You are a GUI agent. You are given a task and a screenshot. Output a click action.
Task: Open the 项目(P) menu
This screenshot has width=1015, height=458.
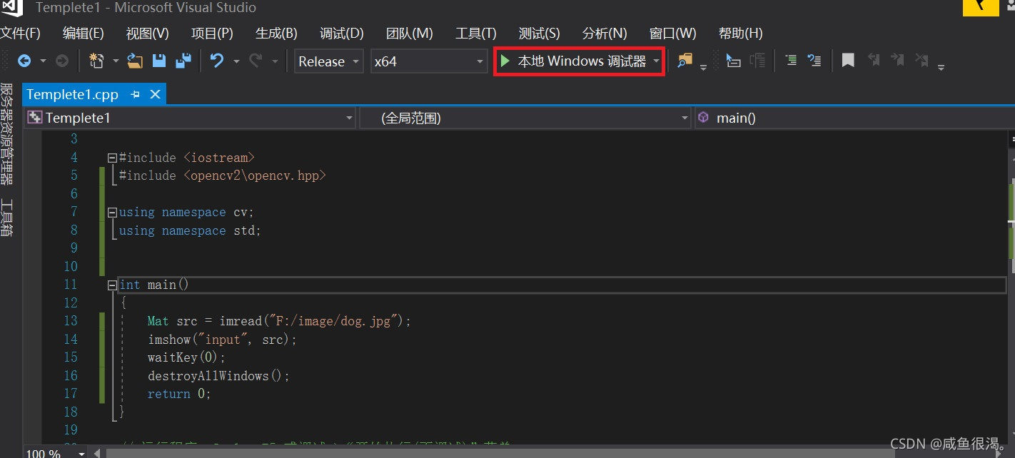tap(212, 34)
